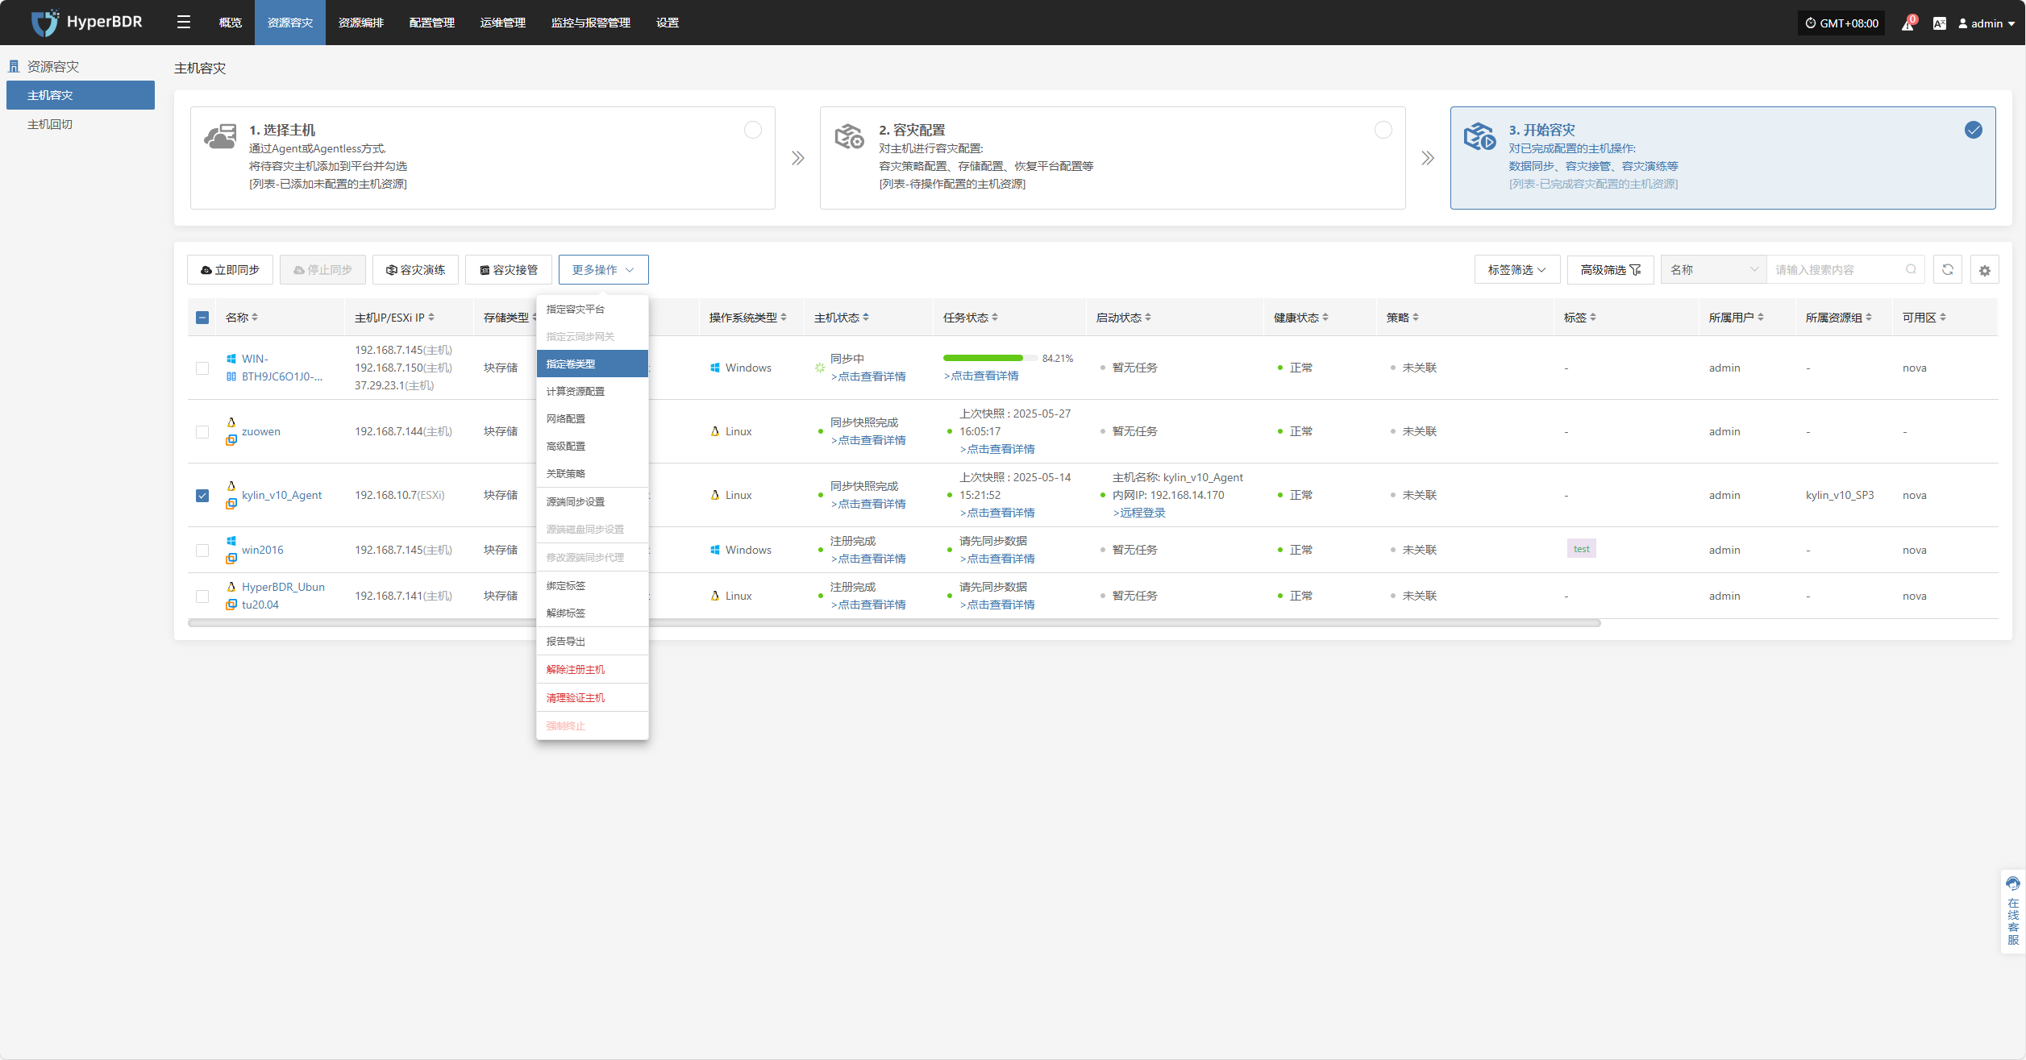Sort by 任务状态 column
The image size is (2026, 1060).
(995, 317)
